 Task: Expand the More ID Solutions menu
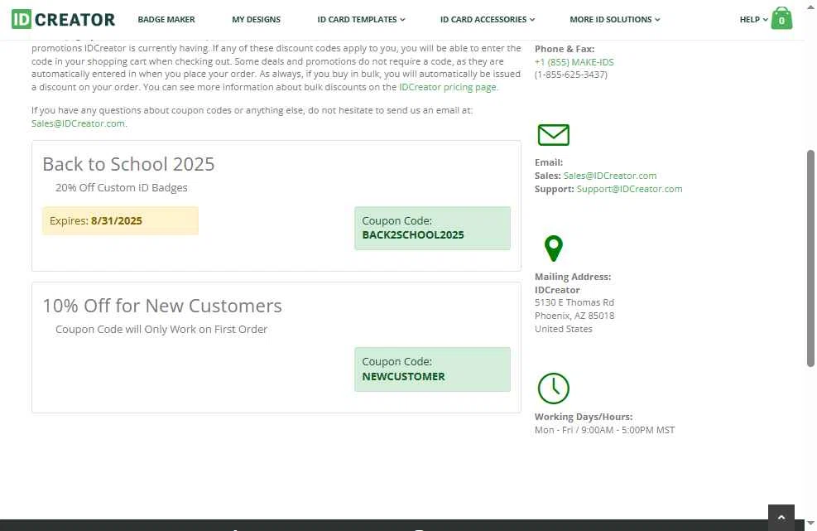click(x=615, y=19)
